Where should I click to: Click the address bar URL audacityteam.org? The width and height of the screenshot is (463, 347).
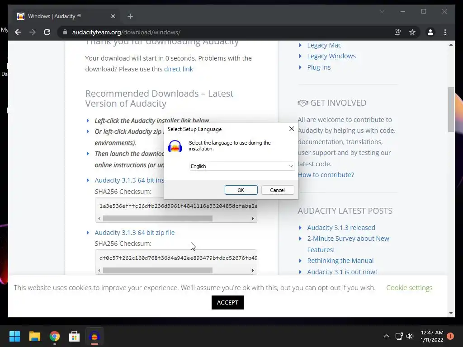click(127, 32)
